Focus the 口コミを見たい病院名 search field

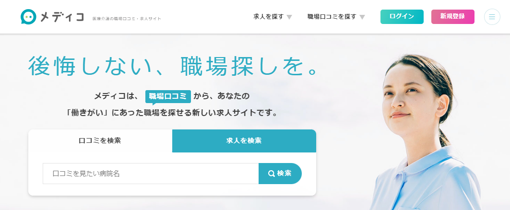[x=151, y=174]
